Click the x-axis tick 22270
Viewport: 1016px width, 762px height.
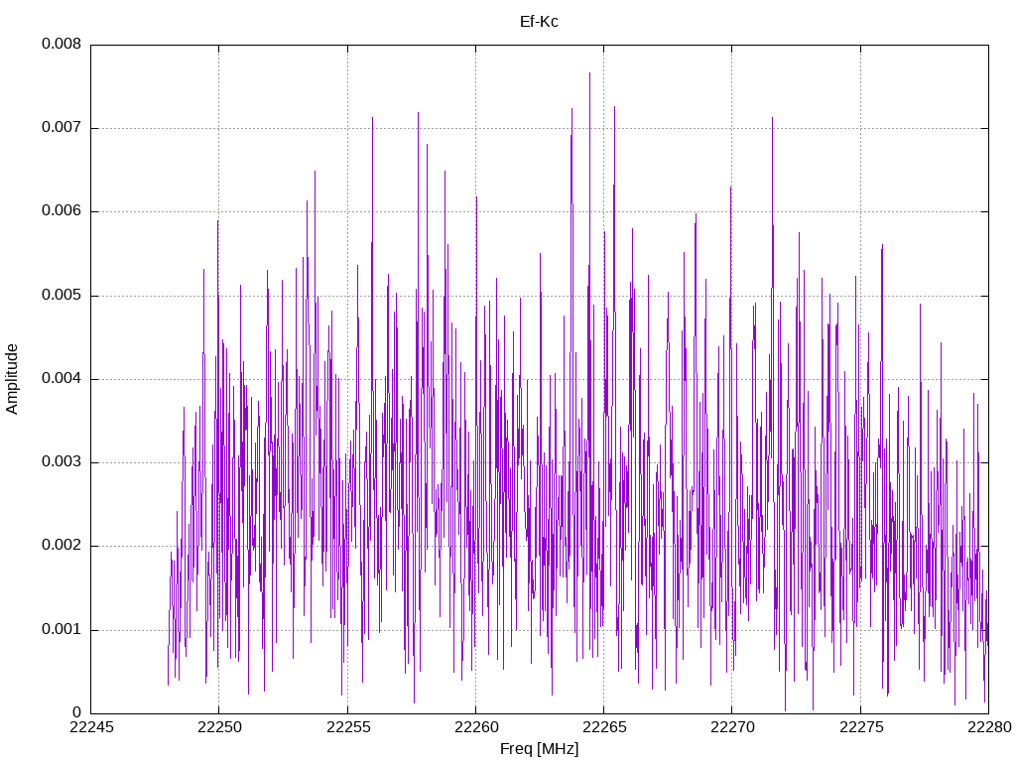(732, 727)
